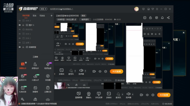
Task: Open the 如何把手机变成电脑摄像头 help link
Action: click(x=61, y=9)
